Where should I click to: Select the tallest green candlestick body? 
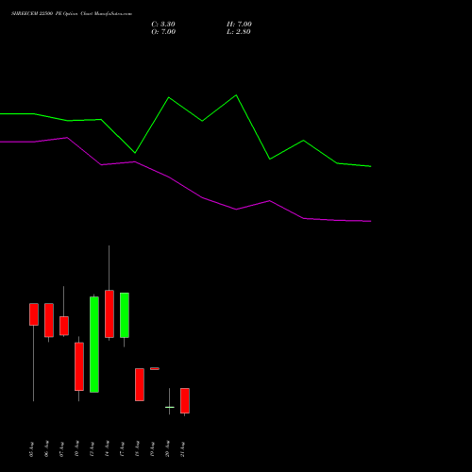94,345
